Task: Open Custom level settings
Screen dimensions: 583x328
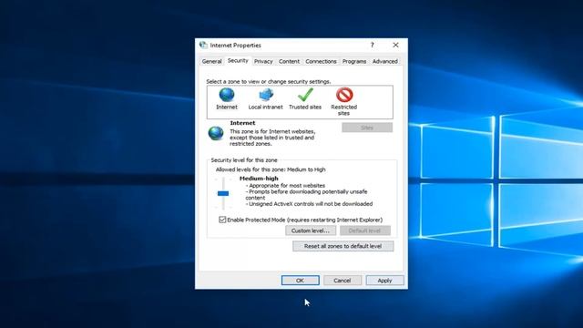Action: point(311,231)
